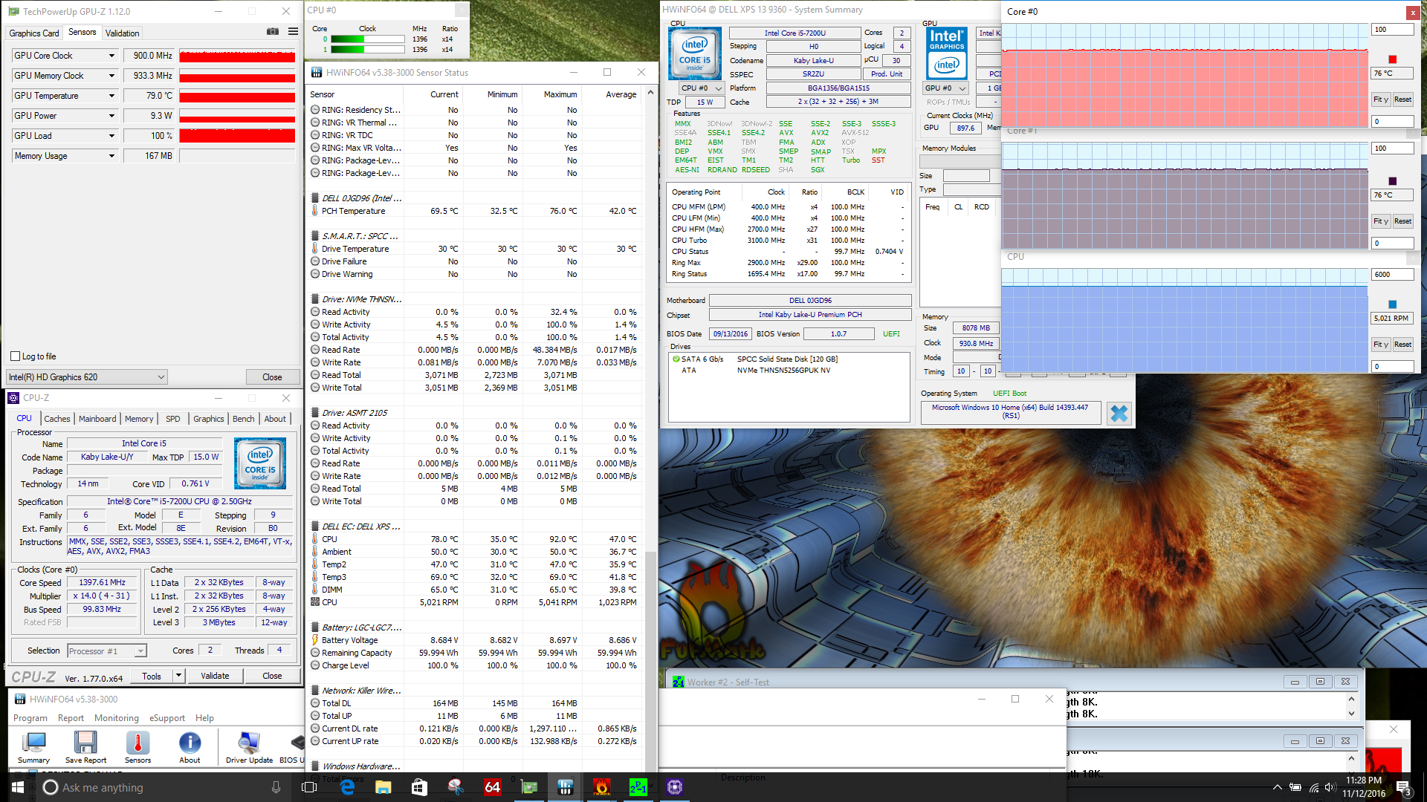Viewport: 1427px width, 802px height.
Task: Open GPU-Z hamburger menu icon
Action: coord(293,32)
